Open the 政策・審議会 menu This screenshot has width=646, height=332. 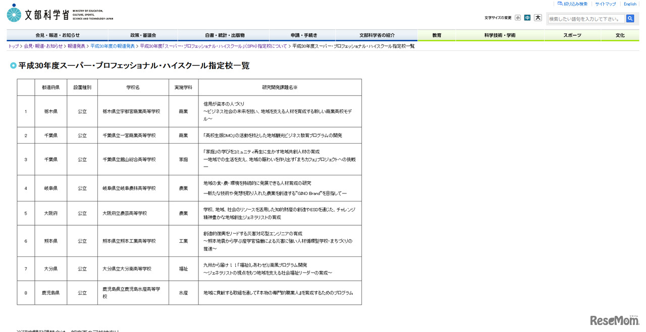[x=142, y=35]
